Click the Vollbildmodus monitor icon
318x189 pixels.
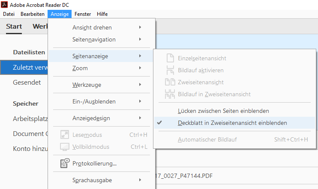65,147
